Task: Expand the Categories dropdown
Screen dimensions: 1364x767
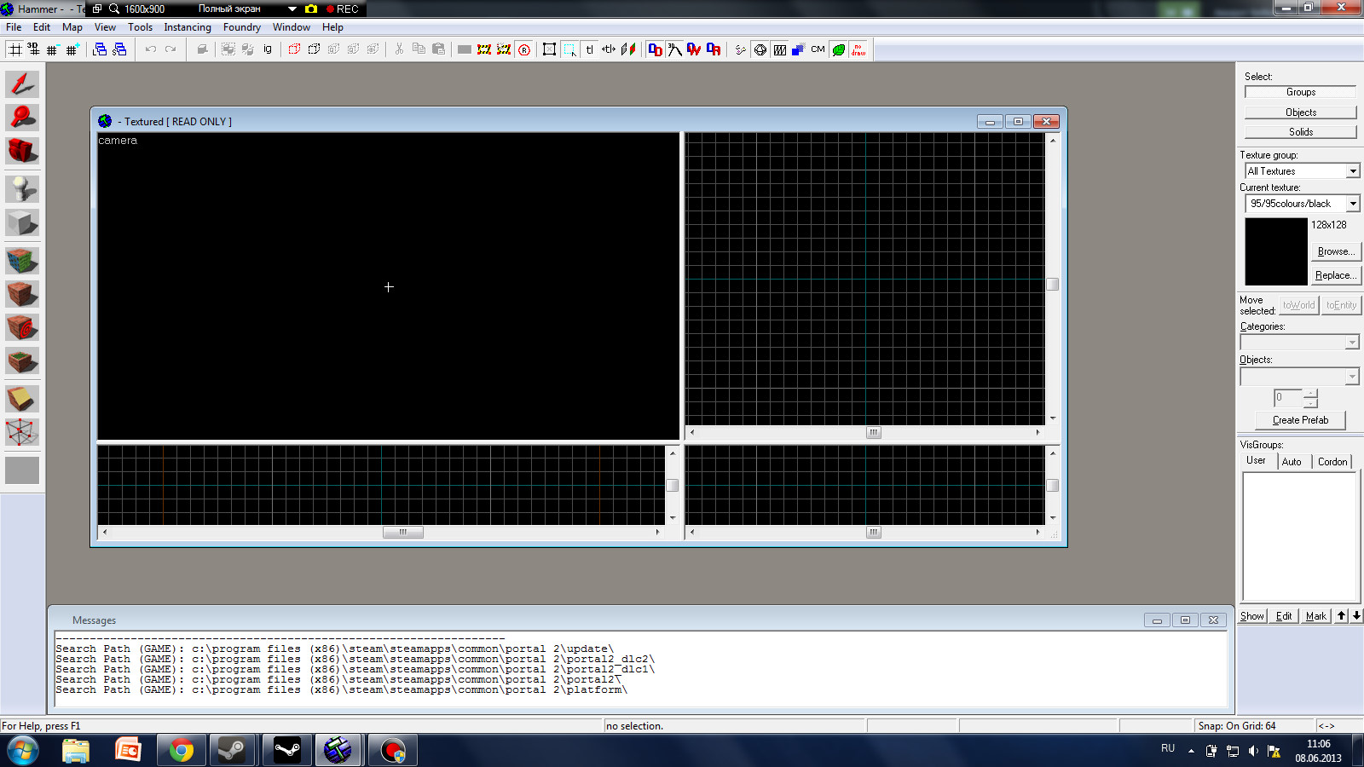Action: [x=1352, y=343]
